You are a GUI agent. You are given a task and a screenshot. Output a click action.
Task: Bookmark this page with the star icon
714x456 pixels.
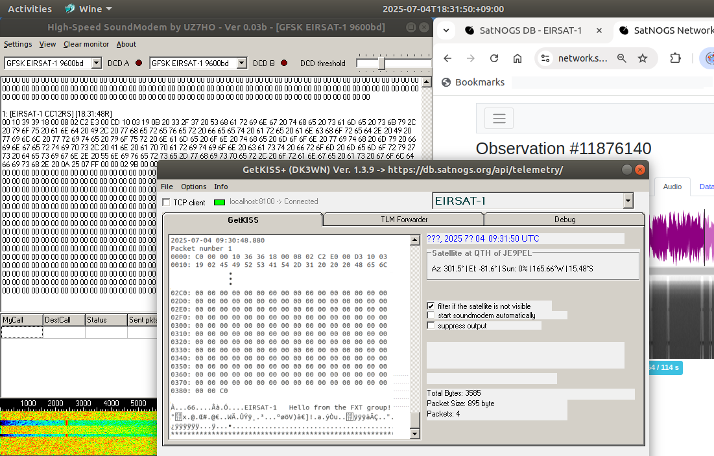[x=643, y=58]
